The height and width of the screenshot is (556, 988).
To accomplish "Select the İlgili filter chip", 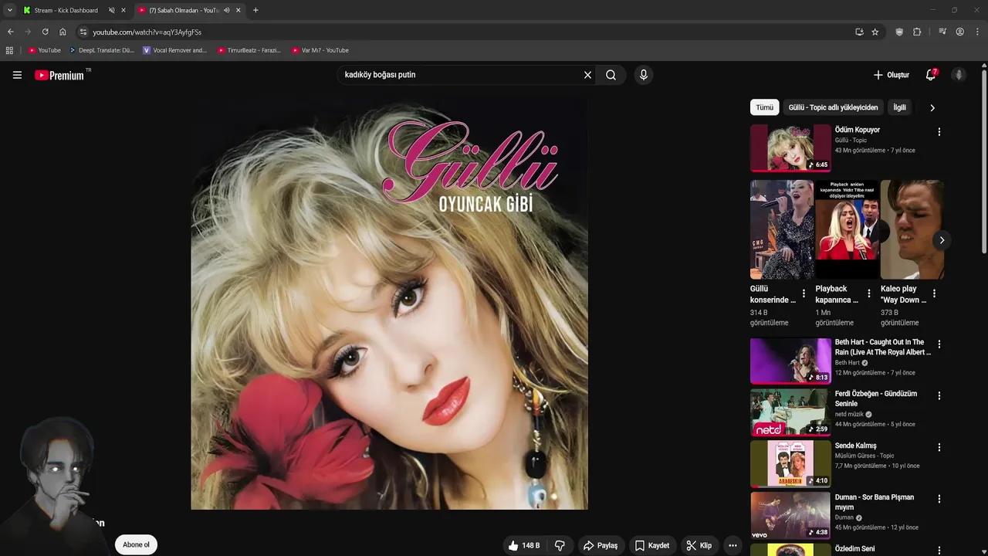I will point(899,107).
